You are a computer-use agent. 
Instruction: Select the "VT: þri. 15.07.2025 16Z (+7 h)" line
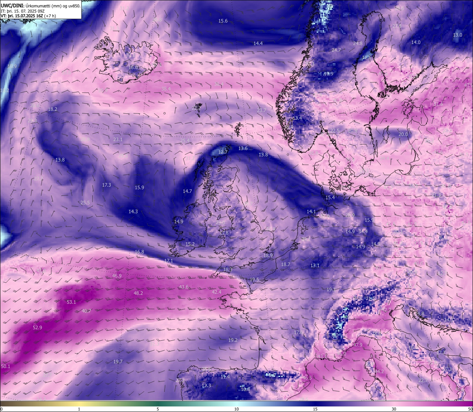[28, 16]
